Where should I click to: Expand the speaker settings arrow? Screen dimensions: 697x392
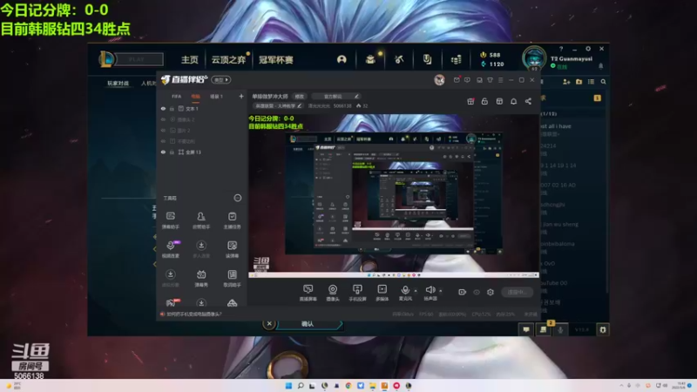pos(441,291)
